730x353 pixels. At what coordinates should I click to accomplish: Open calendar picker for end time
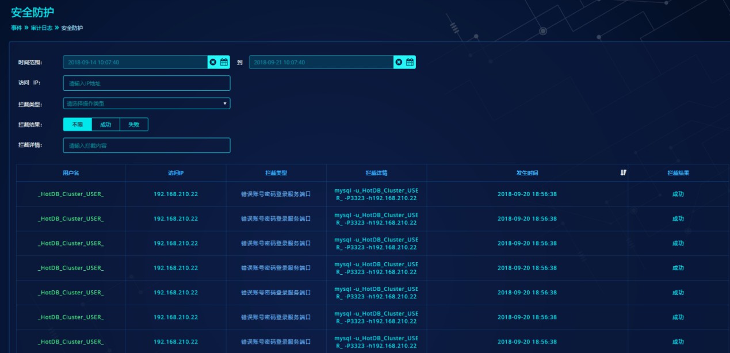(x=410, y=62)
